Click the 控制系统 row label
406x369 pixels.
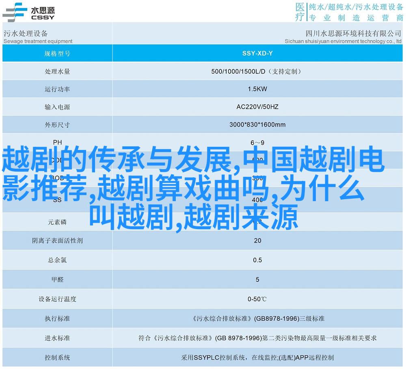pyautogui.click(x=57, y=358)
